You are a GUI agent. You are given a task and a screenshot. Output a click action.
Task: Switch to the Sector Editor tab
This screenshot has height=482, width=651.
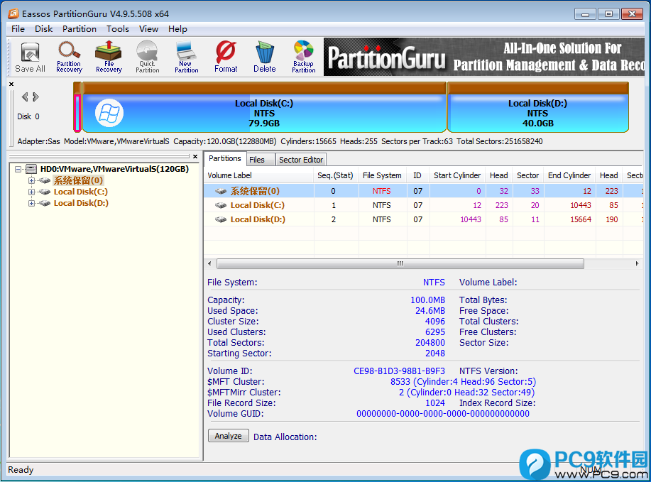click(300, 160)
